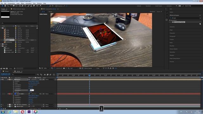Screen dimensions: 203x114
Task: Toggle stopwatch for layer 1 Position property
Action: tap(14, 81)
